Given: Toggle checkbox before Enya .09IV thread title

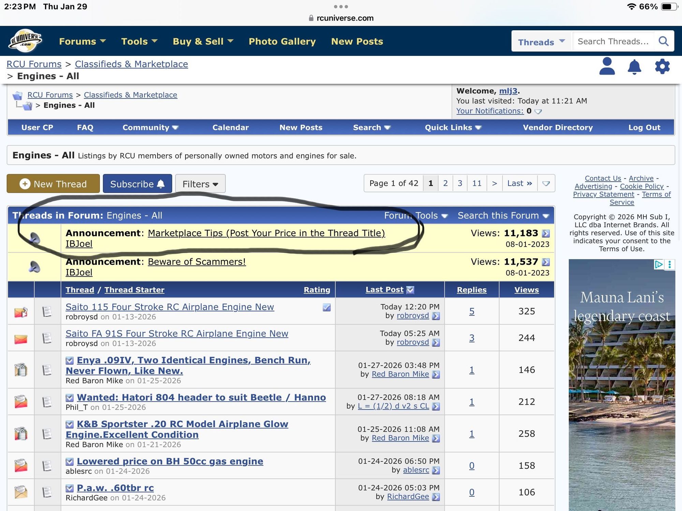Looking at the screenshot, I should 70,360.
